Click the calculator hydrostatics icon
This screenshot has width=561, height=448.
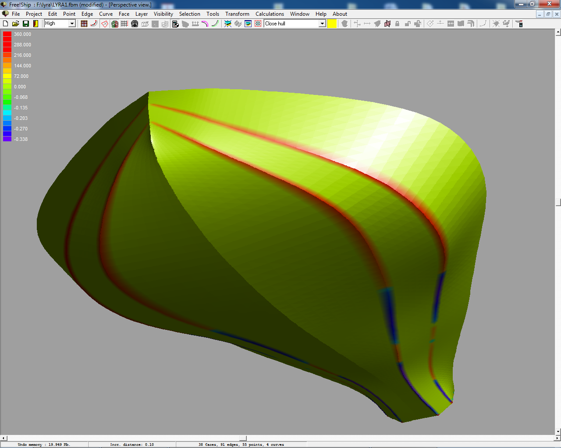tap(175, 24)
